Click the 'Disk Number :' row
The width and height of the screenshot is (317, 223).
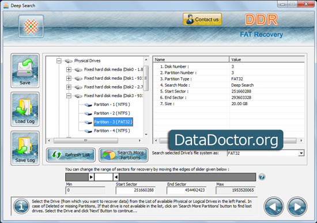pyautogui.click(x=229, y=66)
